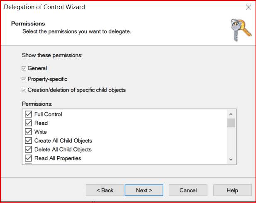Uncheck Read All Properties permission

pos(29,158)
